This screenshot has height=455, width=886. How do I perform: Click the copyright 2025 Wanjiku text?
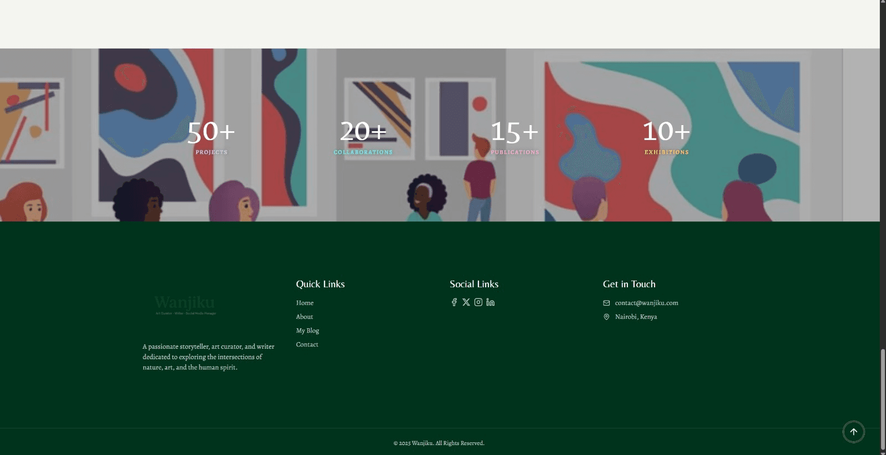coord(439,443)
